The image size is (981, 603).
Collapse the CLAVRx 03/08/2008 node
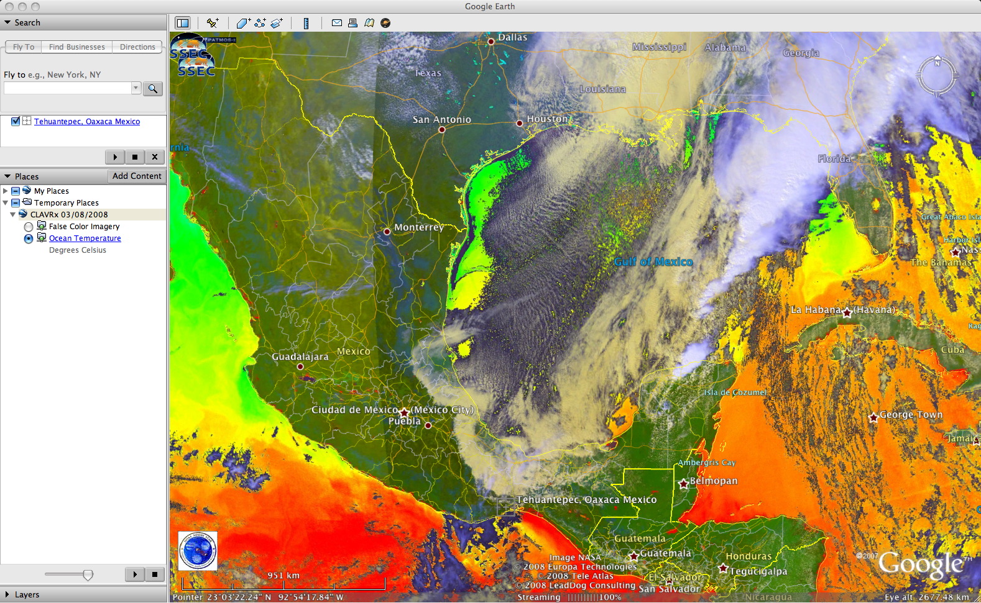tap(13, 215)
